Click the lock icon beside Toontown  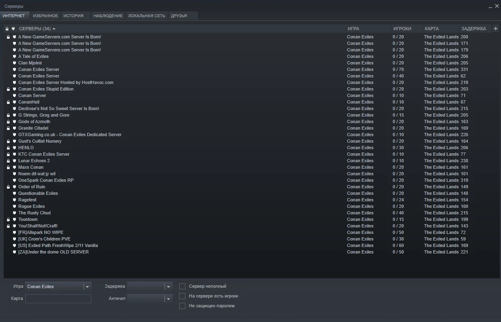(x=8, y=219)
